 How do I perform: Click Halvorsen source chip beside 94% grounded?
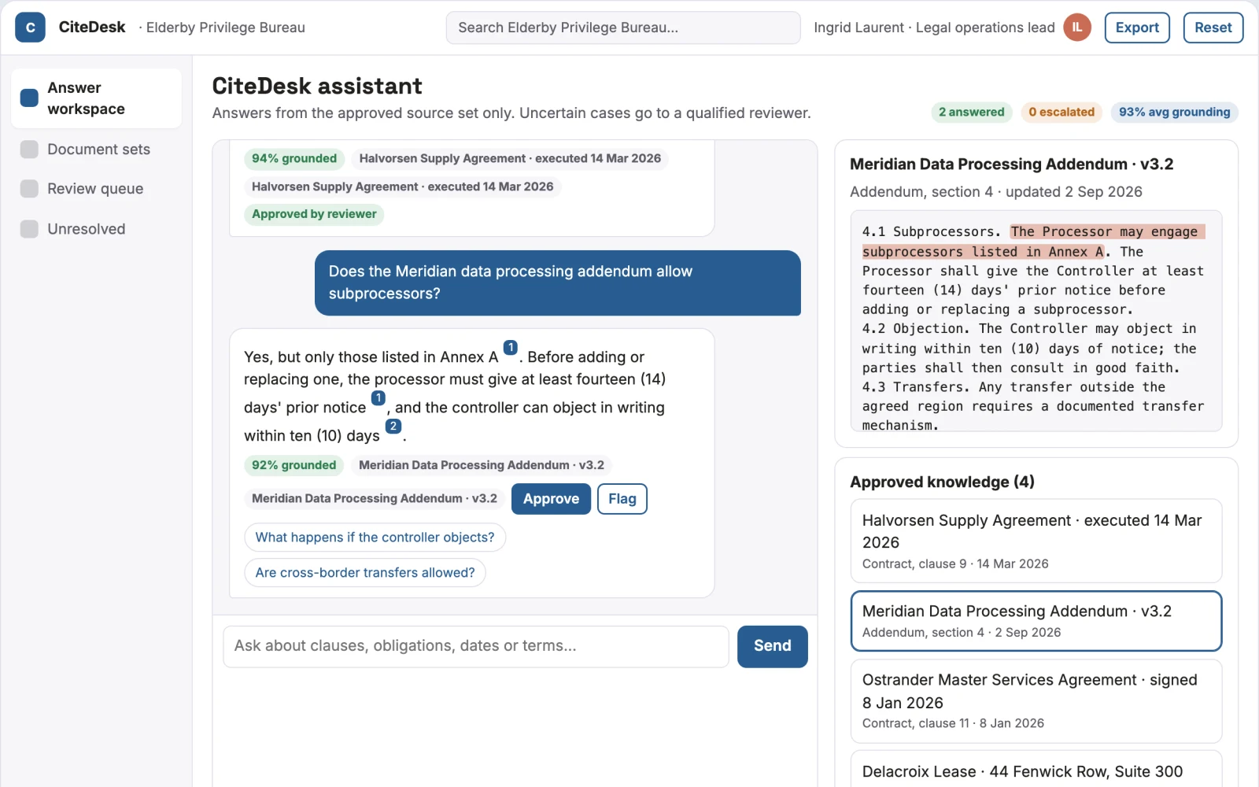510,158
